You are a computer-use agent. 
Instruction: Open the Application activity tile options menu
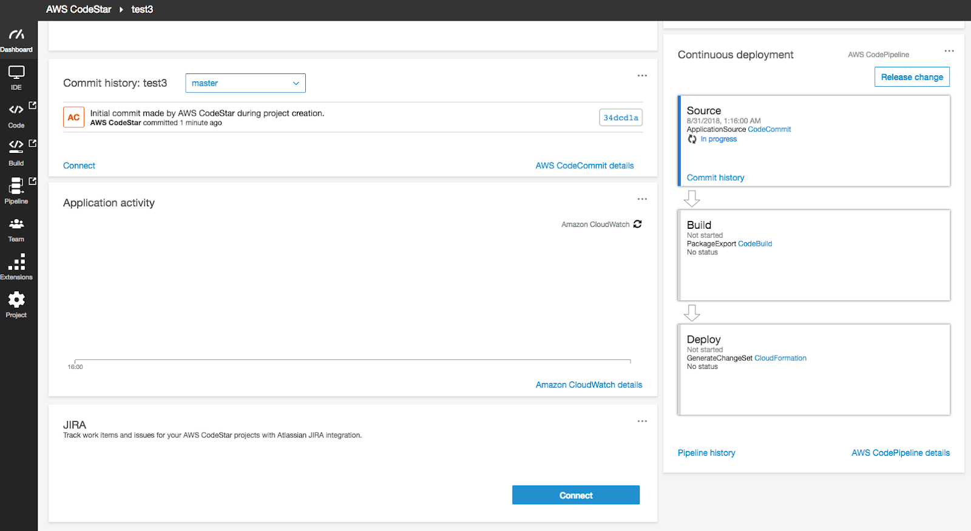click(x=642, y=199)
